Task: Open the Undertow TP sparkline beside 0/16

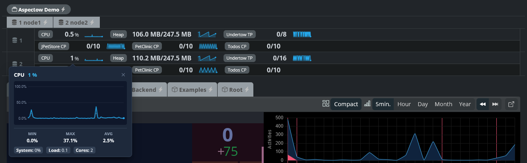Action: tap(302, 58)
